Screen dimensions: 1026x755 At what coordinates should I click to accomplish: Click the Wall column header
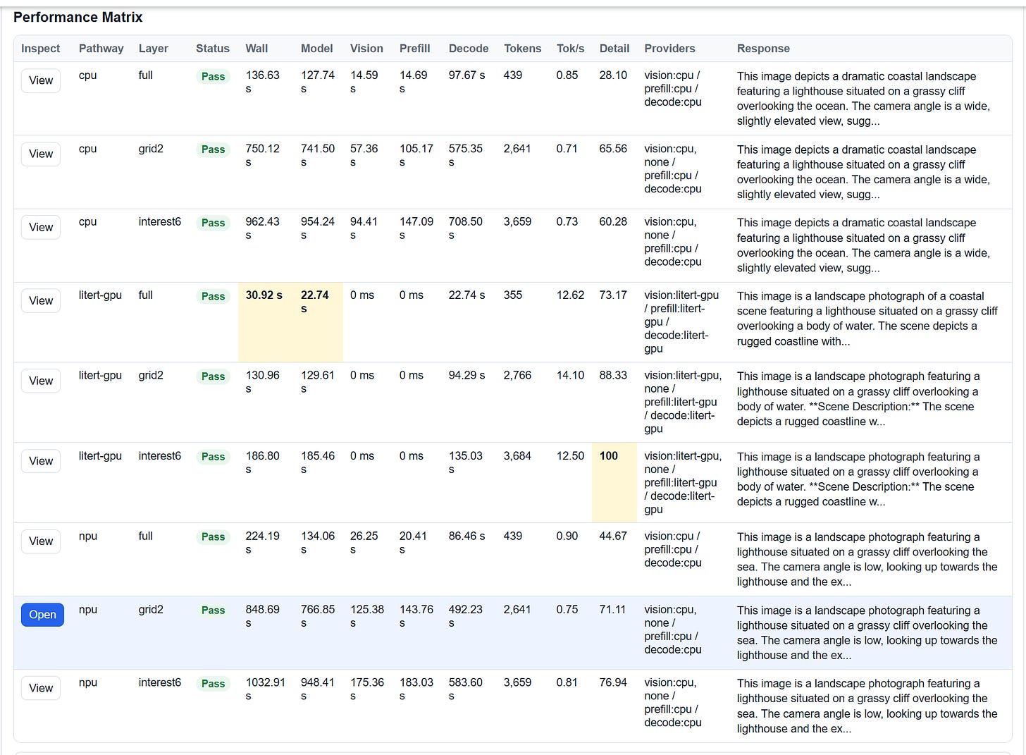coord(256,49)
